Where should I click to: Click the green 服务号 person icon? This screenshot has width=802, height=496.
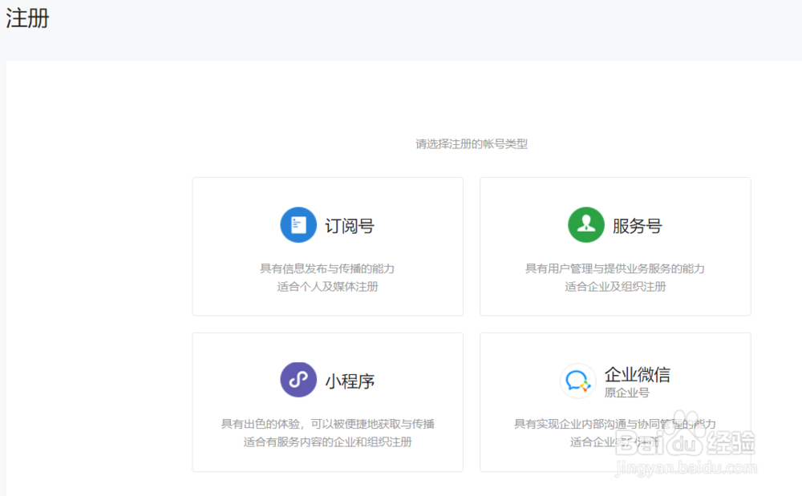[x=586, y=224]
